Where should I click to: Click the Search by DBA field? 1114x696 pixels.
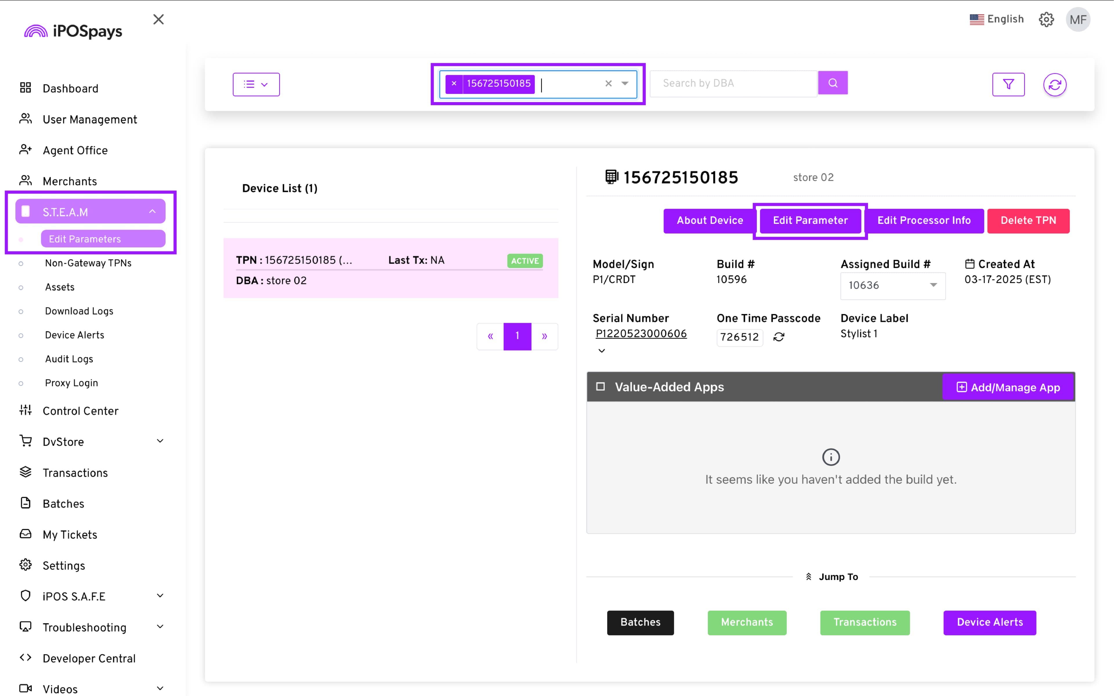(x=733, y=83)
